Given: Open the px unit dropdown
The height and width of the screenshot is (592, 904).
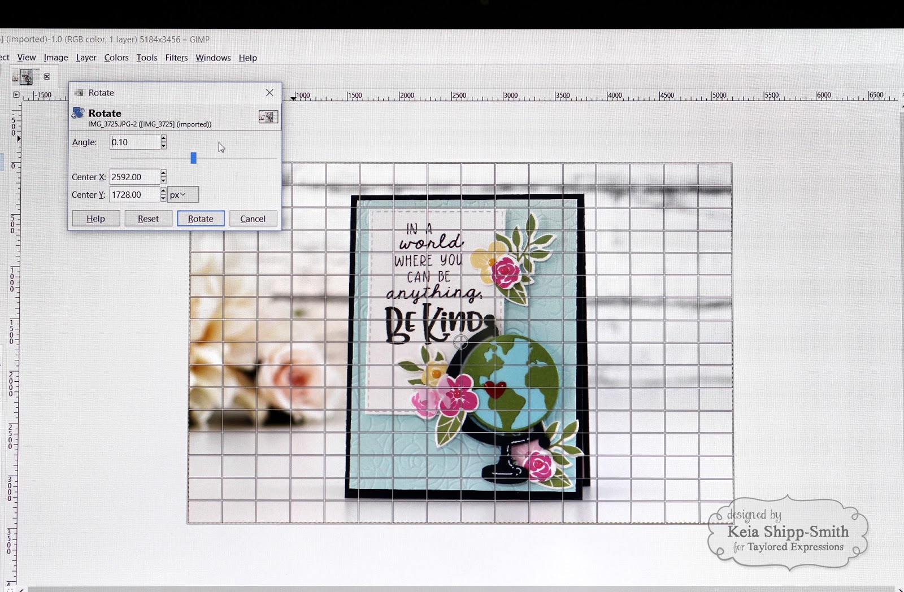Looking at the screenshot, I should click(x=184, y=194).
